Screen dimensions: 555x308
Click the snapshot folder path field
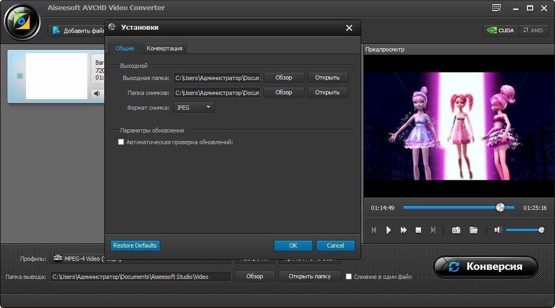click(x=217, y=93)
